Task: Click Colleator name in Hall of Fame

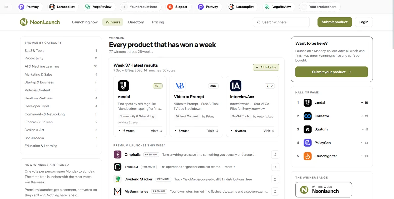Action: click(x=322, y=116)
